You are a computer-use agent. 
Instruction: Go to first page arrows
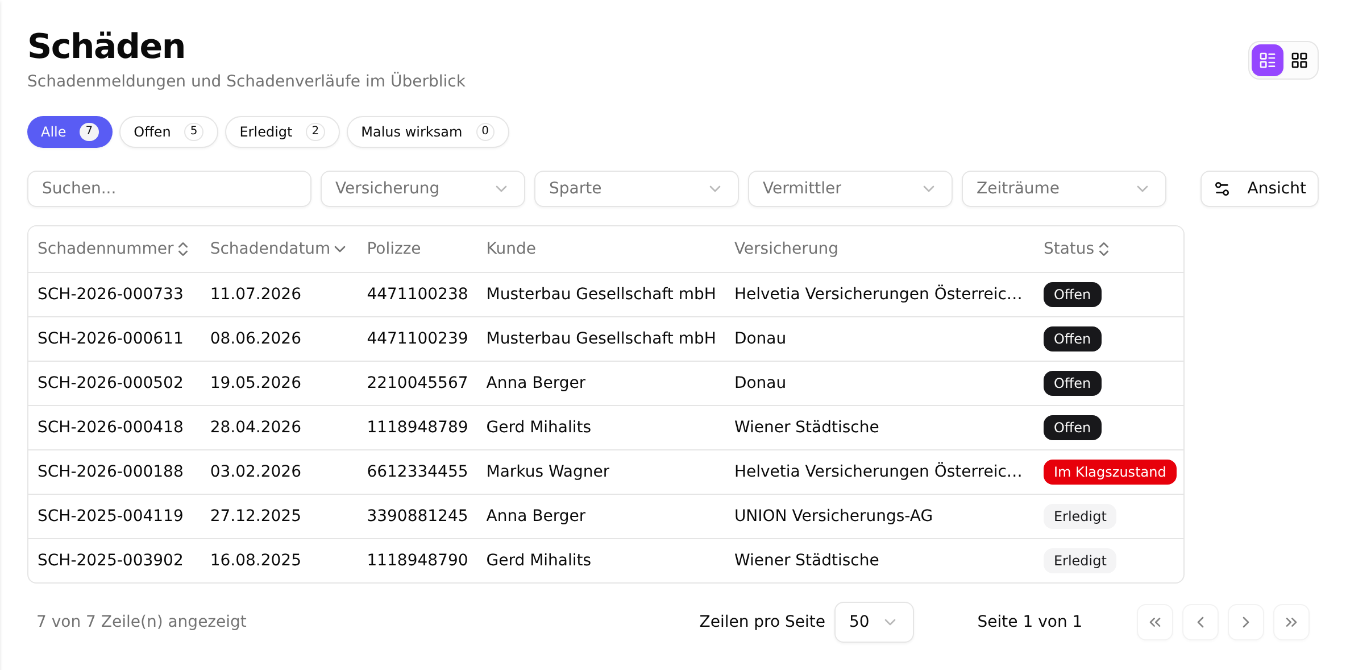[1155, 622]
